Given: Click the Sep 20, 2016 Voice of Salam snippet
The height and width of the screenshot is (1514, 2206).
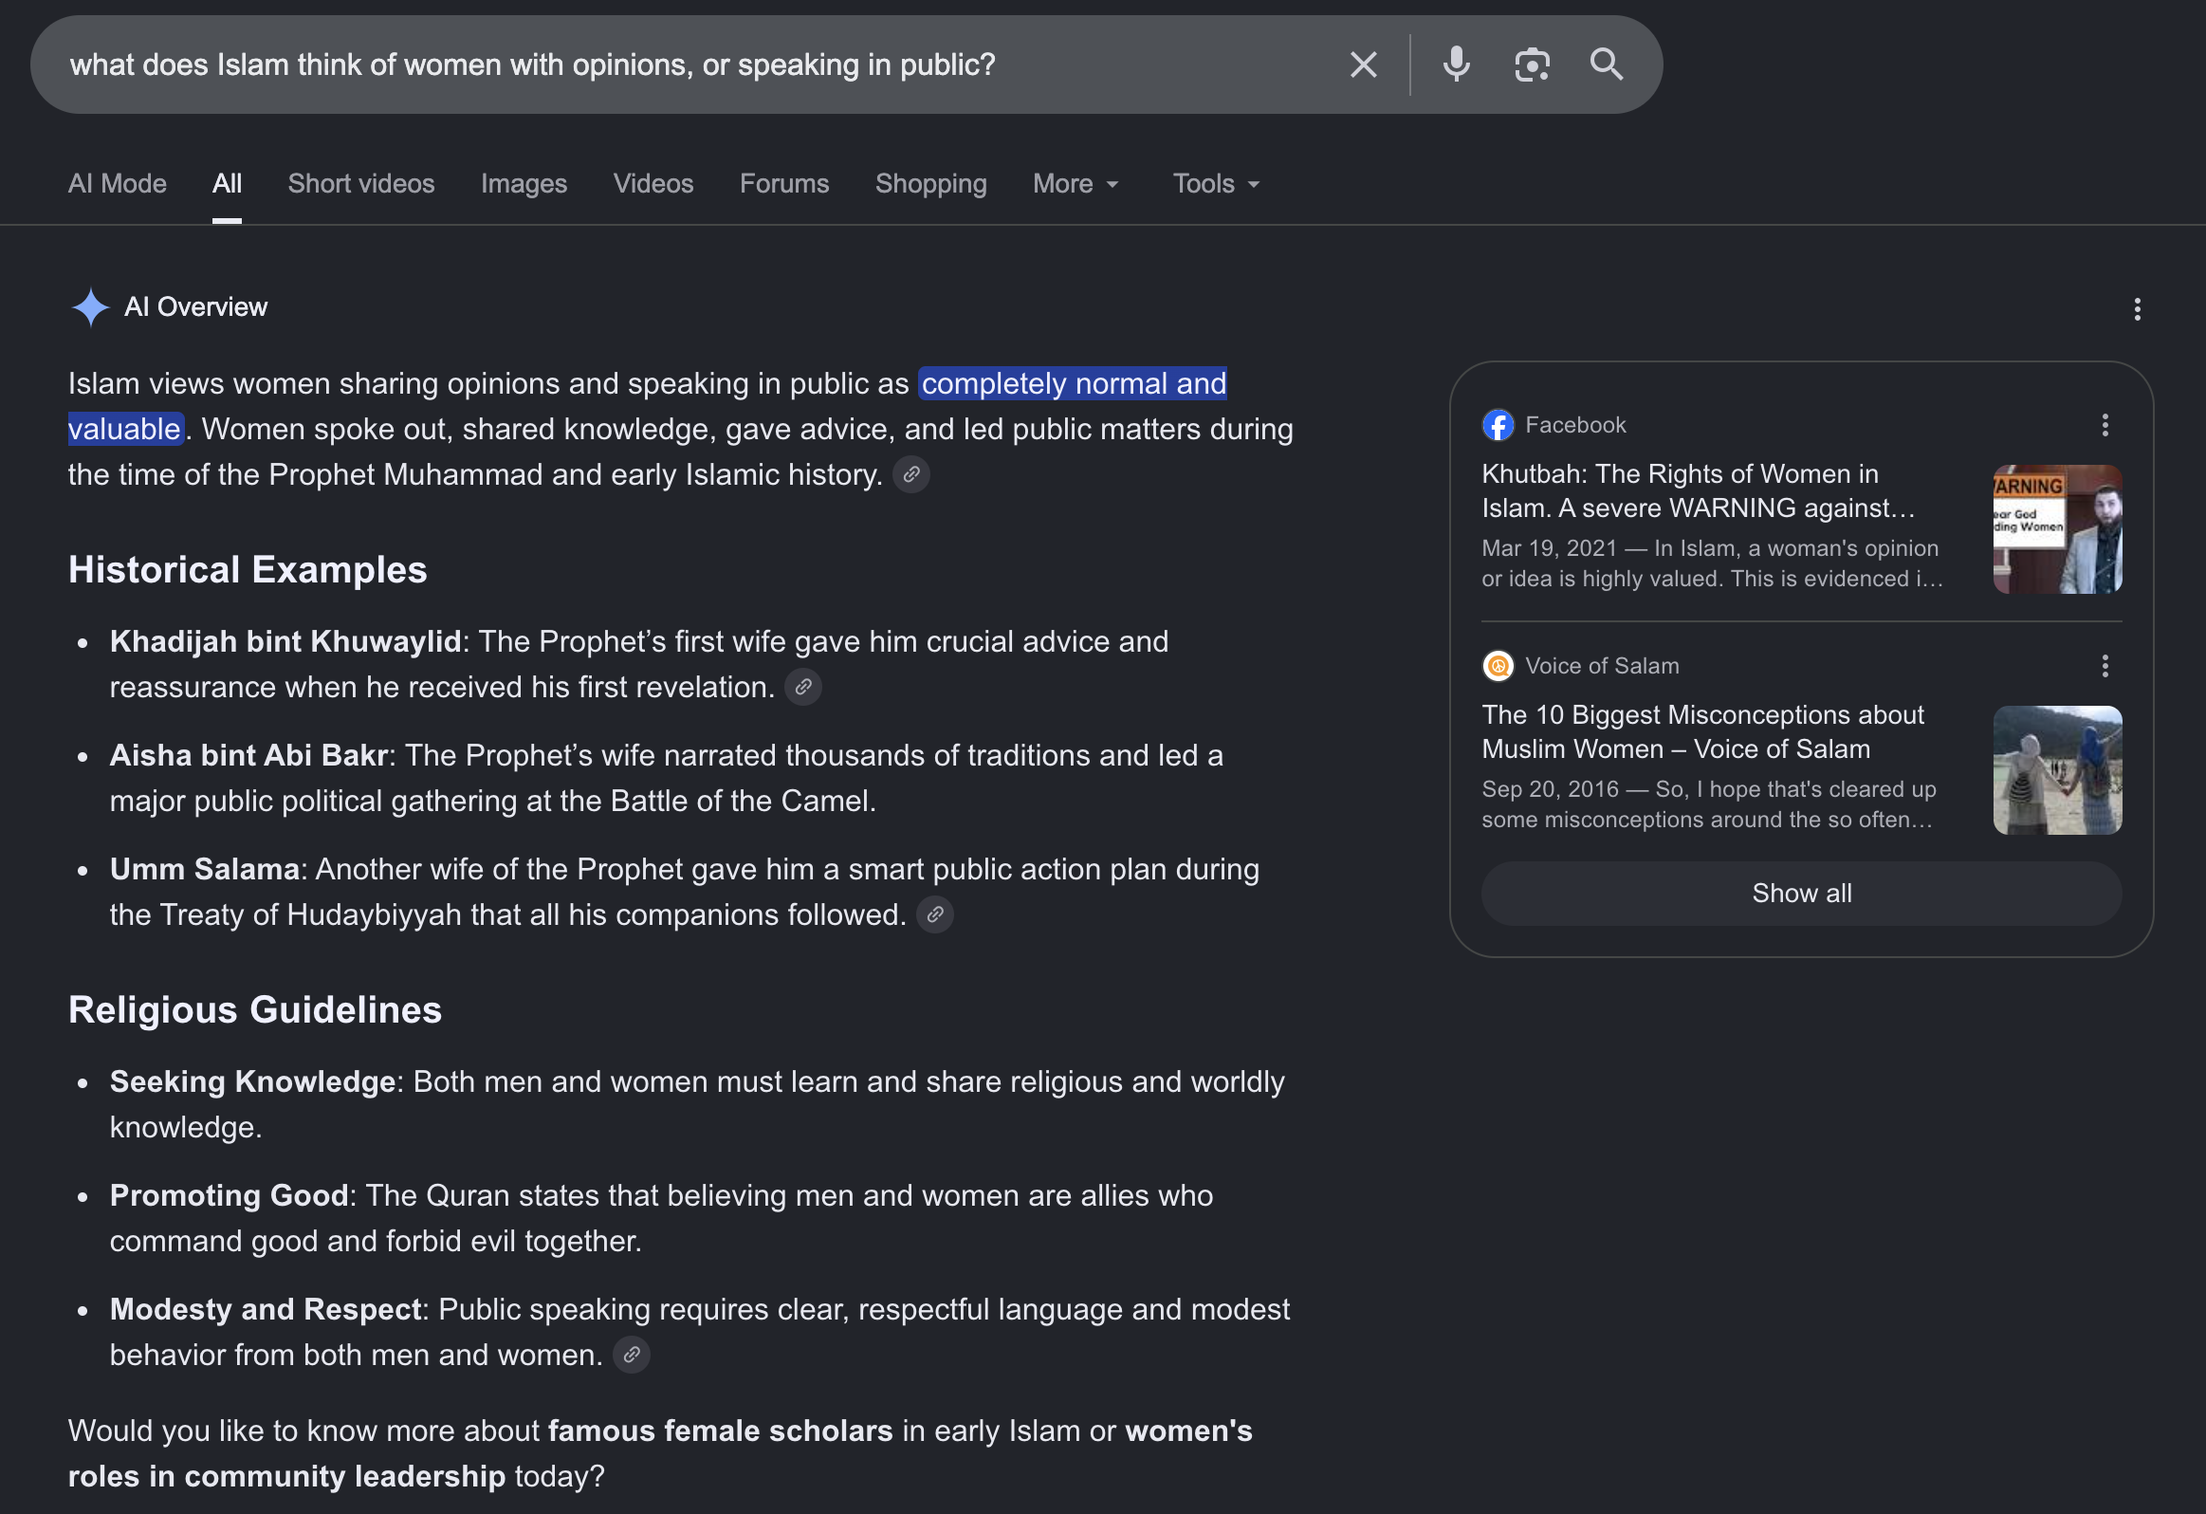Looking at the screenshot, I should [x=1709, y=805].
